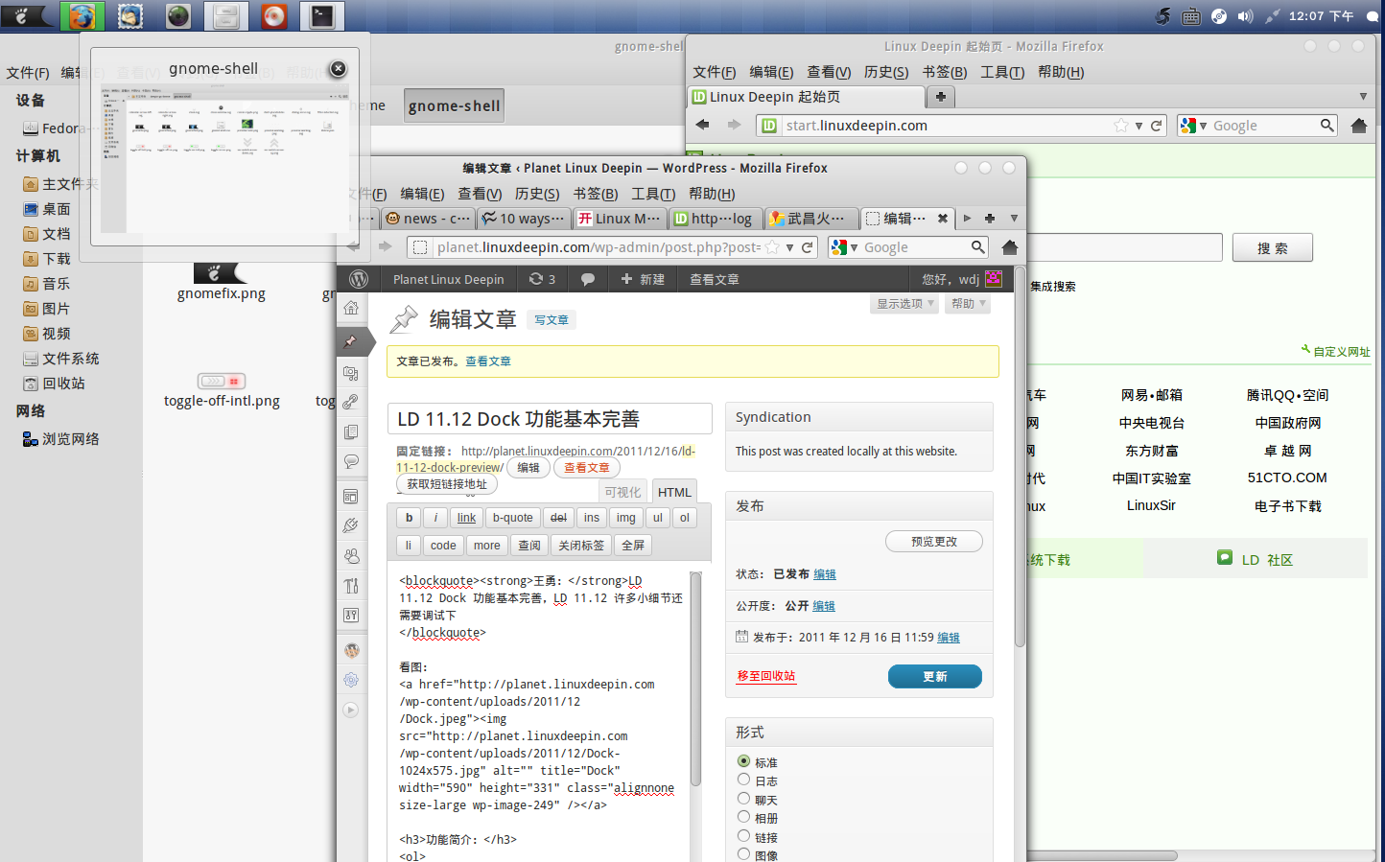Click the 移至回收站 move to trash link

(766, 676)
